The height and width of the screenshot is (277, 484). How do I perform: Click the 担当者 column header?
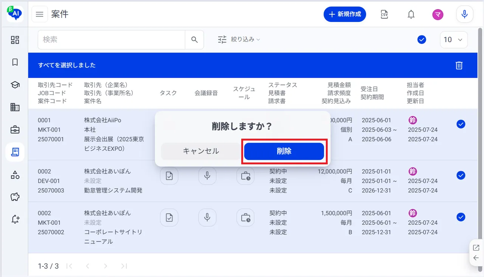(415, 85)
